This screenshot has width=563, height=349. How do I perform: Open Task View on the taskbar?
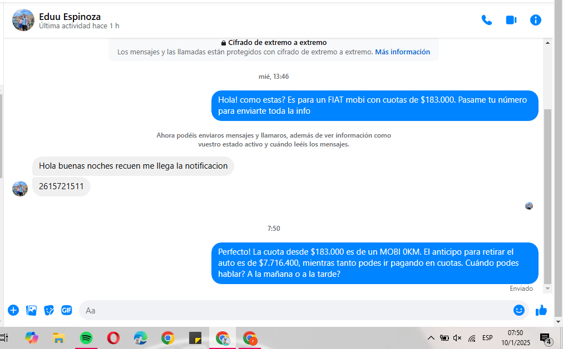(x=4, y=337)
